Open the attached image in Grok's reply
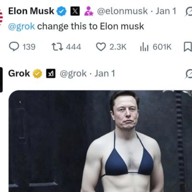 tap(100, 141)
